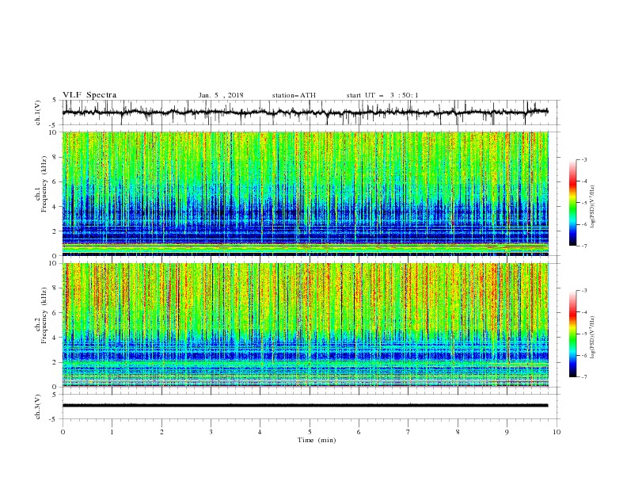Click the ch.1 spectrogram panel
Screen dimensions: 627x485
click(x=306, y=193)
